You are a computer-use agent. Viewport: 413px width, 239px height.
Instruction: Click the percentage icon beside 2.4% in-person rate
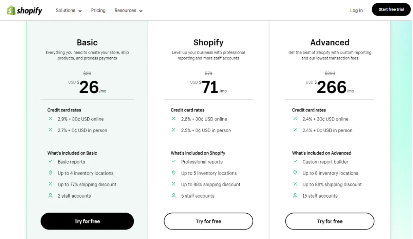pyautogui.click(x=295, y=130)
